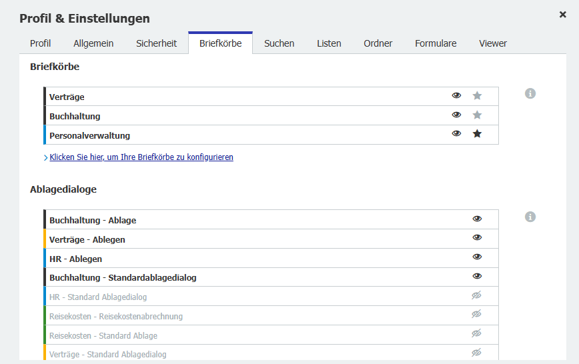
Task: Hide the Verträge - Ablegen dialog
Action: (477, 238)
